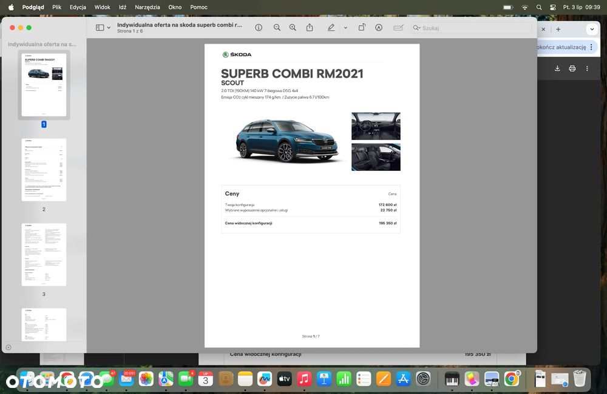Open FaceTime from the Dock
The width and height of the screenshot is (607, 394).
[x=186, y=379]
